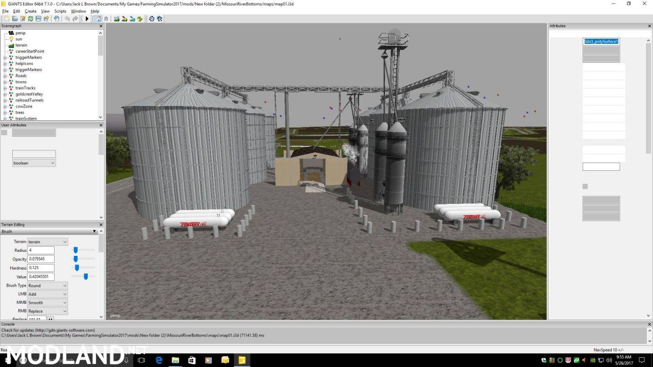Open the Brush Type dropdown
653x367 pixels.
[x=47, y=285]
